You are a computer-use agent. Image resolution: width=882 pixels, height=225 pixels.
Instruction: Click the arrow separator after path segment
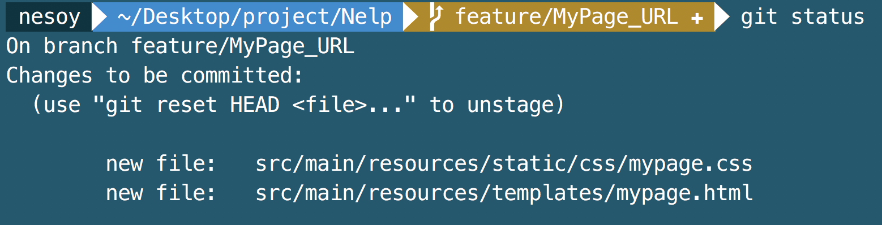411,17
